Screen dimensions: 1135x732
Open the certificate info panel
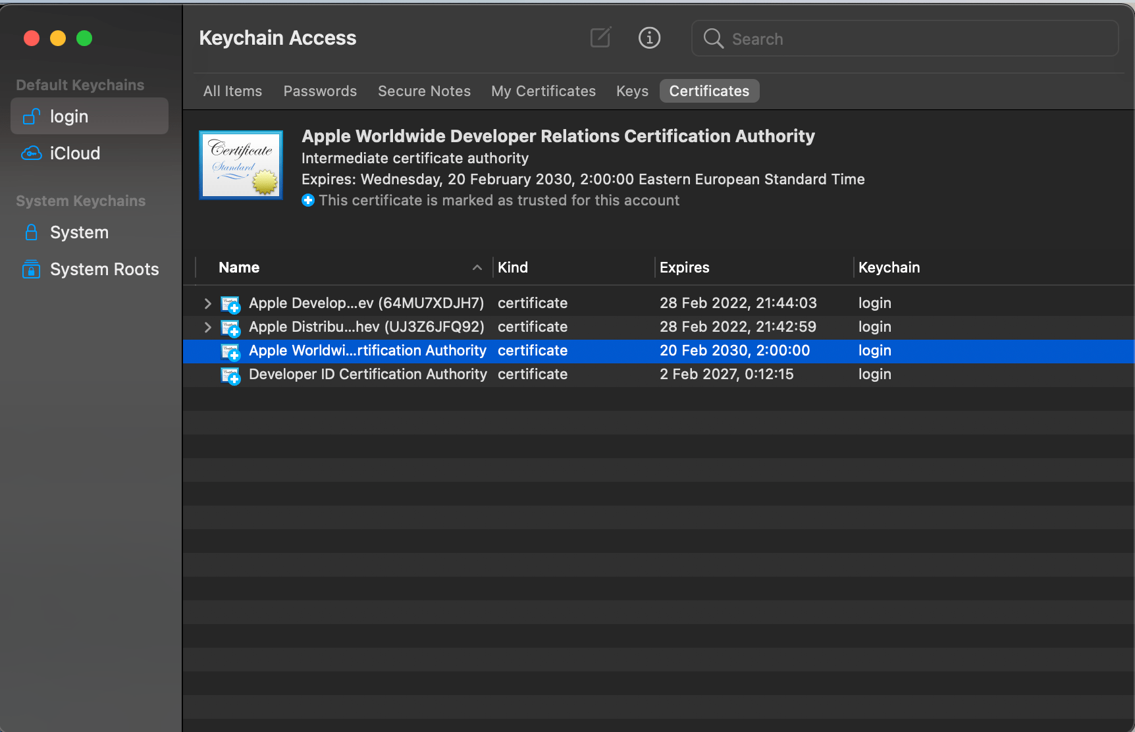click(649, 38)
